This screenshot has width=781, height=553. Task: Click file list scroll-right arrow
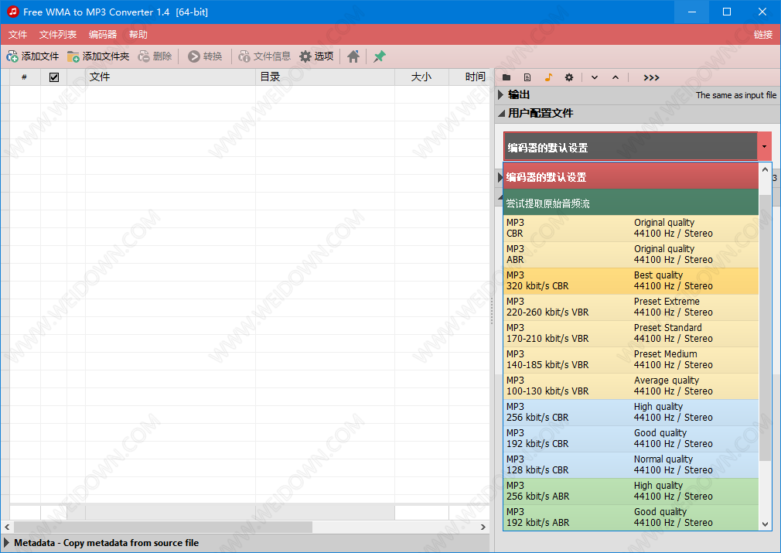(483, 527)
